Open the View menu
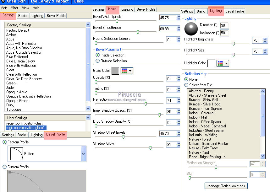The width and height of the screenshot is (270, 192). pyautogui.click(x=25, y=8)
